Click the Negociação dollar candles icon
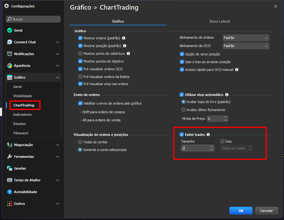The image size is (284, 220). pos(10,145)
